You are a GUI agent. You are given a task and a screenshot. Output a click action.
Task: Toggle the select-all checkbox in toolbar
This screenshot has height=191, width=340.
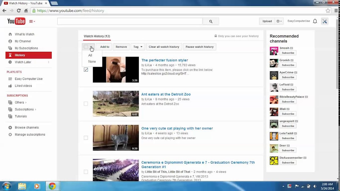click(86, 47)
